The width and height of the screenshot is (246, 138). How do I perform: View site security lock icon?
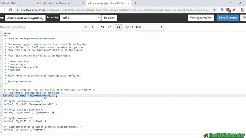18,10
